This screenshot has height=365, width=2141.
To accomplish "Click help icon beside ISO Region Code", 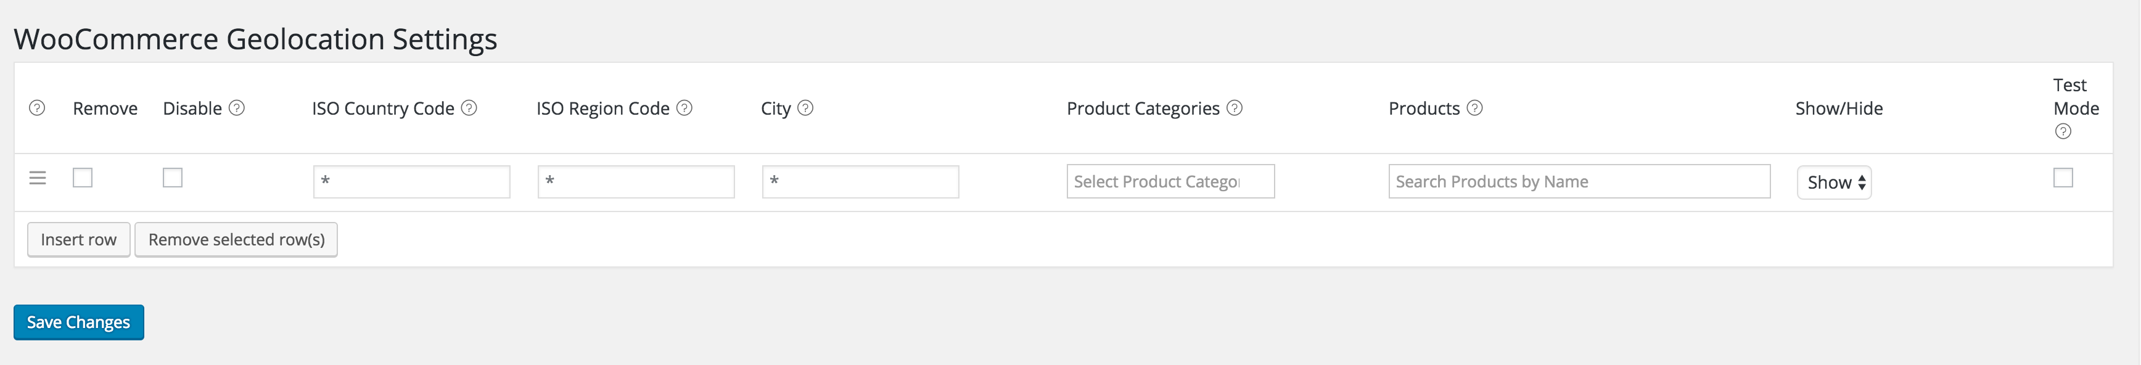I will pos(684,108).
